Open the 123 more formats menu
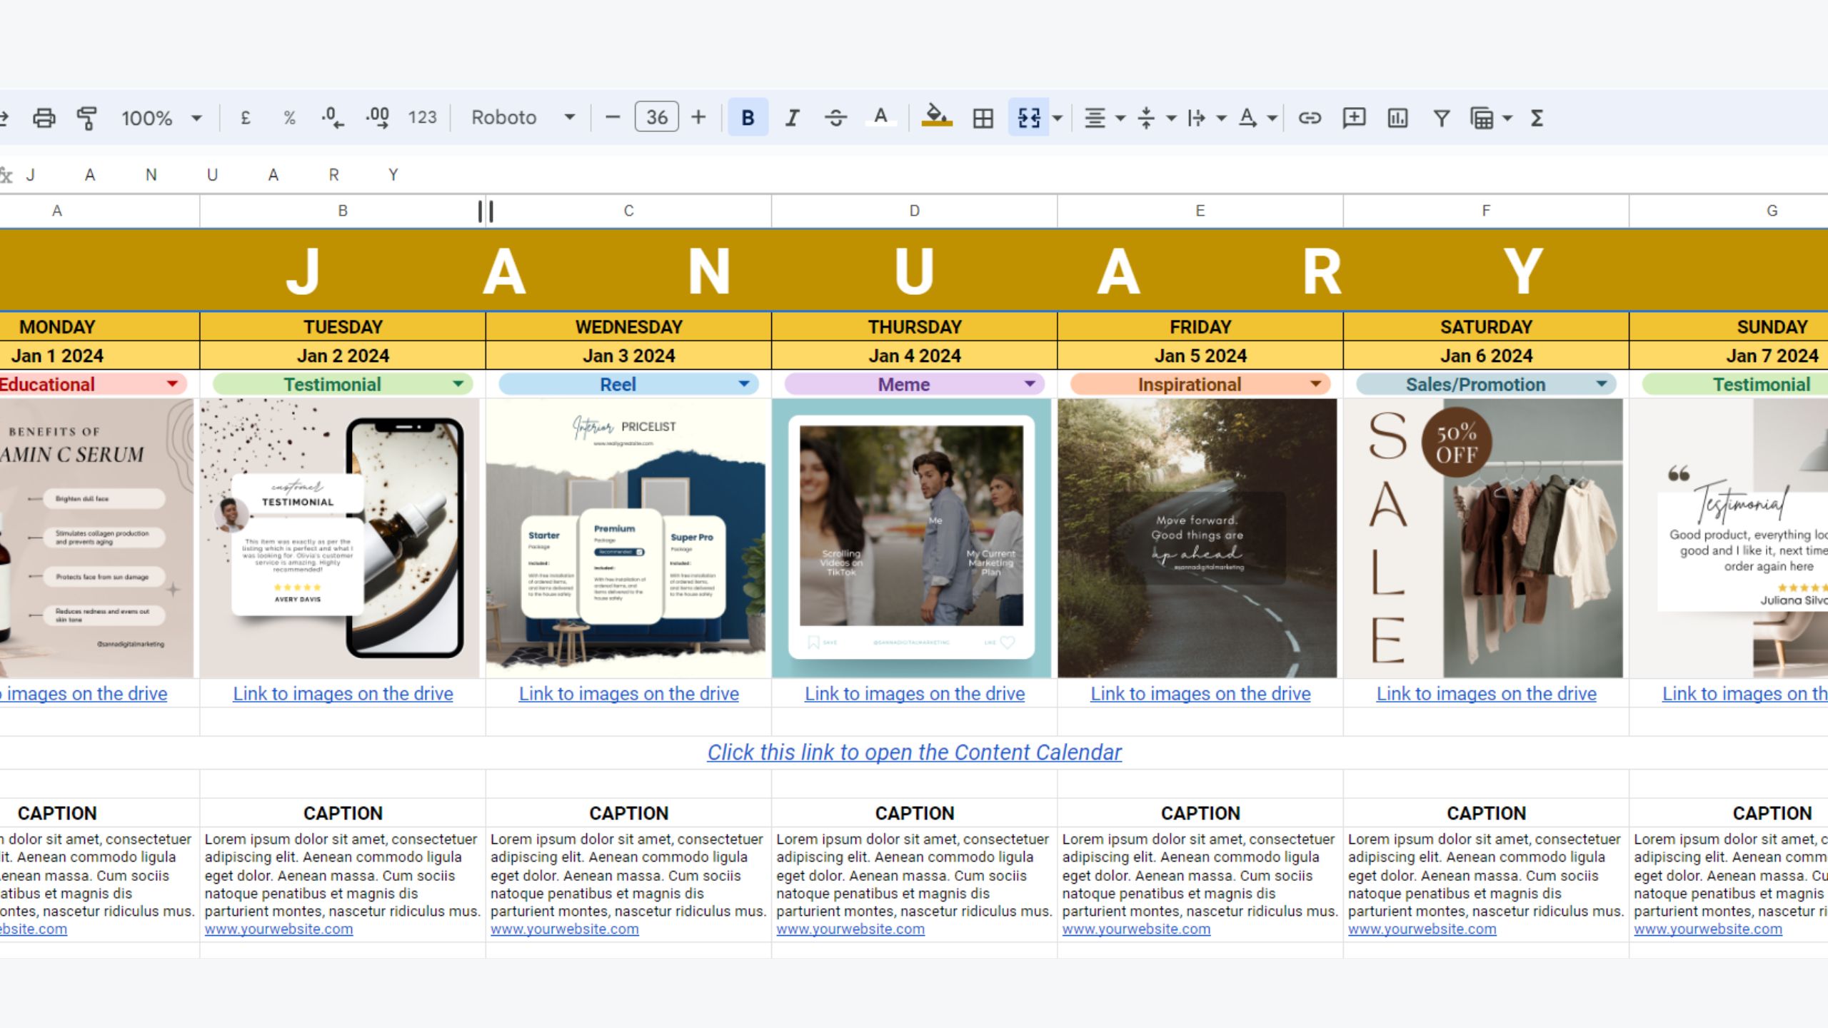The height and width of the screenshot is (1028, 1828). click(422, 118)
